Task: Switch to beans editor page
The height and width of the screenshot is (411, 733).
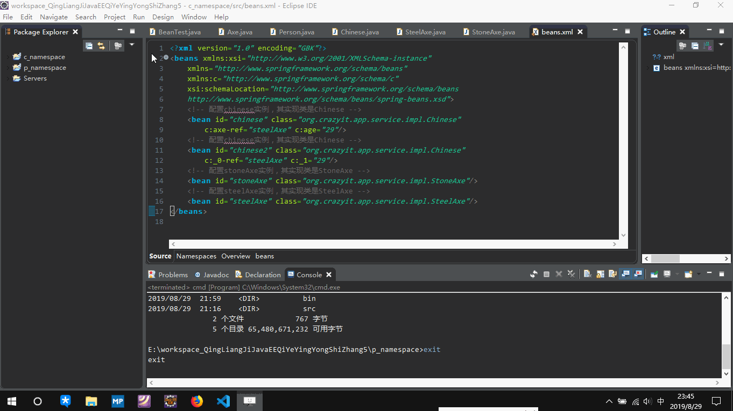Action: pyautogui.click(x=265, y=256)
